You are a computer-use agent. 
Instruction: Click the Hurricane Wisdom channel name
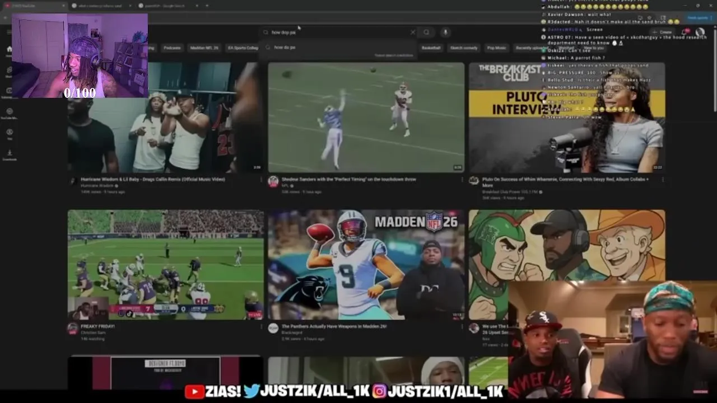click(x=96, y=186)
